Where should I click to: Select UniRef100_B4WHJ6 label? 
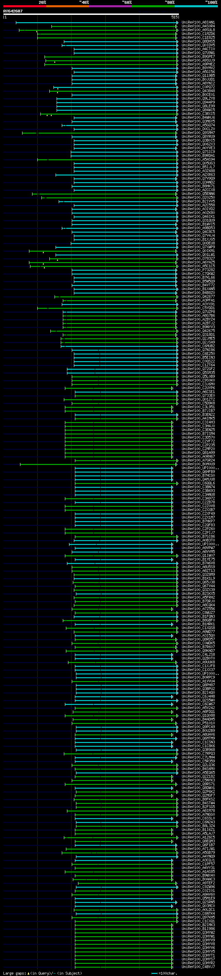(x=198, y=117)
